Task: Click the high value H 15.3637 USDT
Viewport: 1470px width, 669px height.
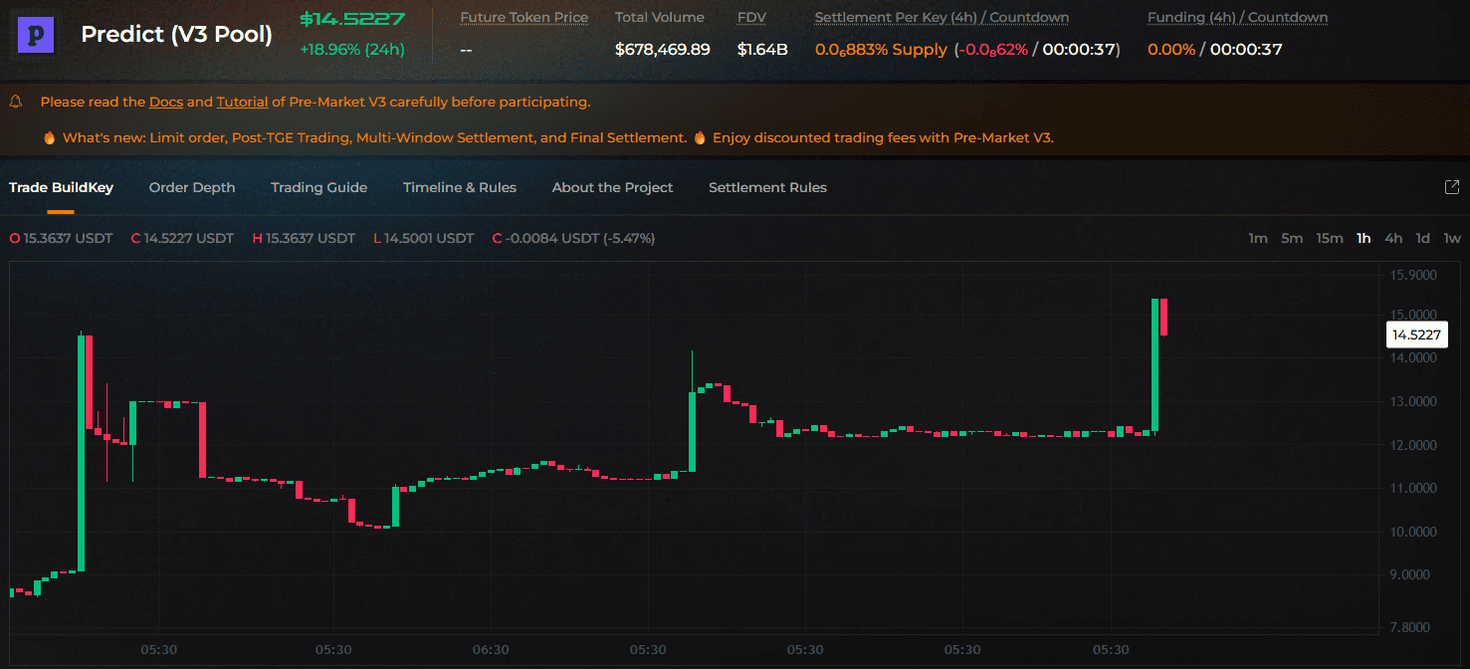Action: (x=304, y=238)
